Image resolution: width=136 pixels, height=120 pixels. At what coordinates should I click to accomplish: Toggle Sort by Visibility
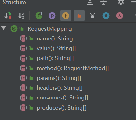pyautogui.click(x=8, y=15)
